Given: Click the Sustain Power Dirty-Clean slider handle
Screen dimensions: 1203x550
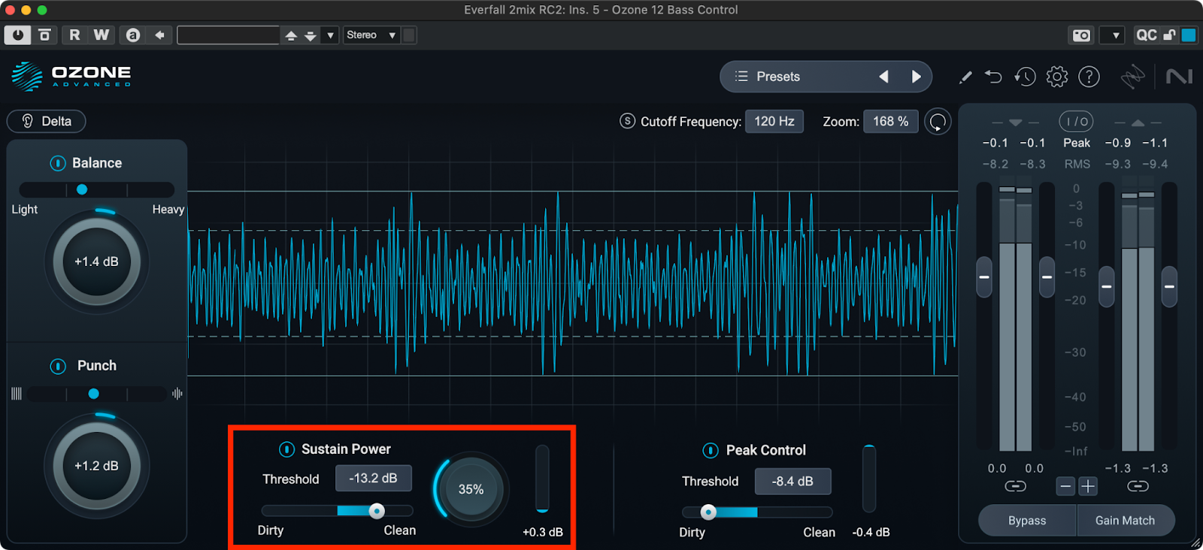Looking at the screenshot, I should tap(377, 511).
